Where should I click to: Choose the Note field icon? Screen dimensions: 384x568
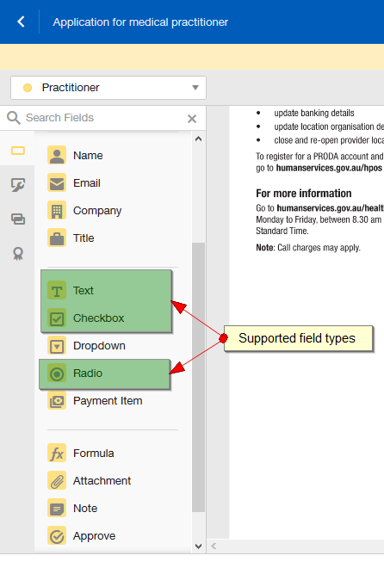point(57,509)
